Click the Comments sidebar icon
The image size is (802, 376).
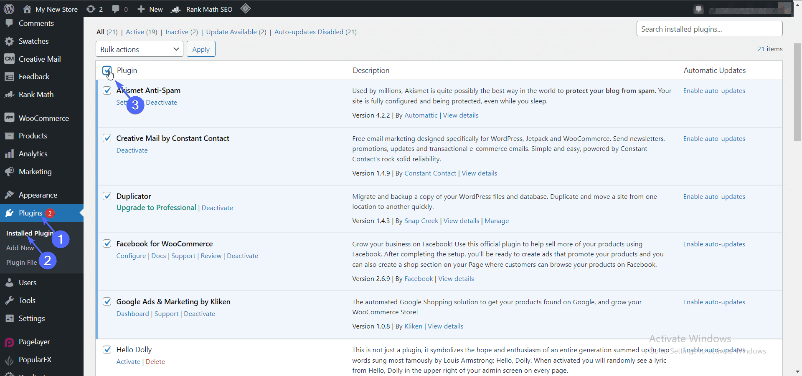(x=9, y=23)
